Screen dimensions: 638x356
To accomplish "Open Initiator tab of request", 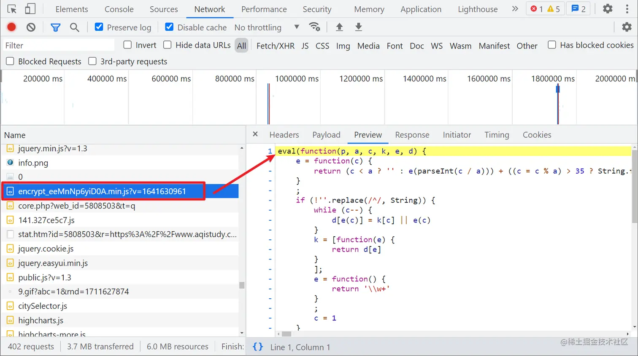I will [x=457, y=135].
